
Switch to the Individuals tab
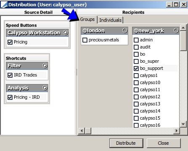[110, 20]
